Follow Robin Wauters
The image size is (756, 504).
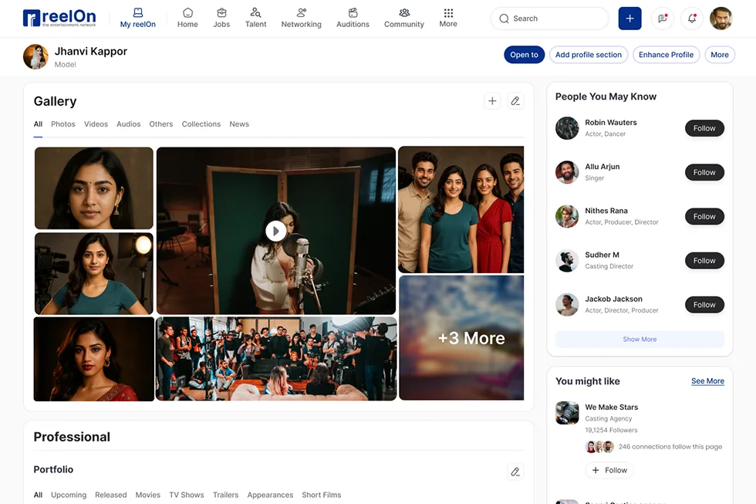704,128
